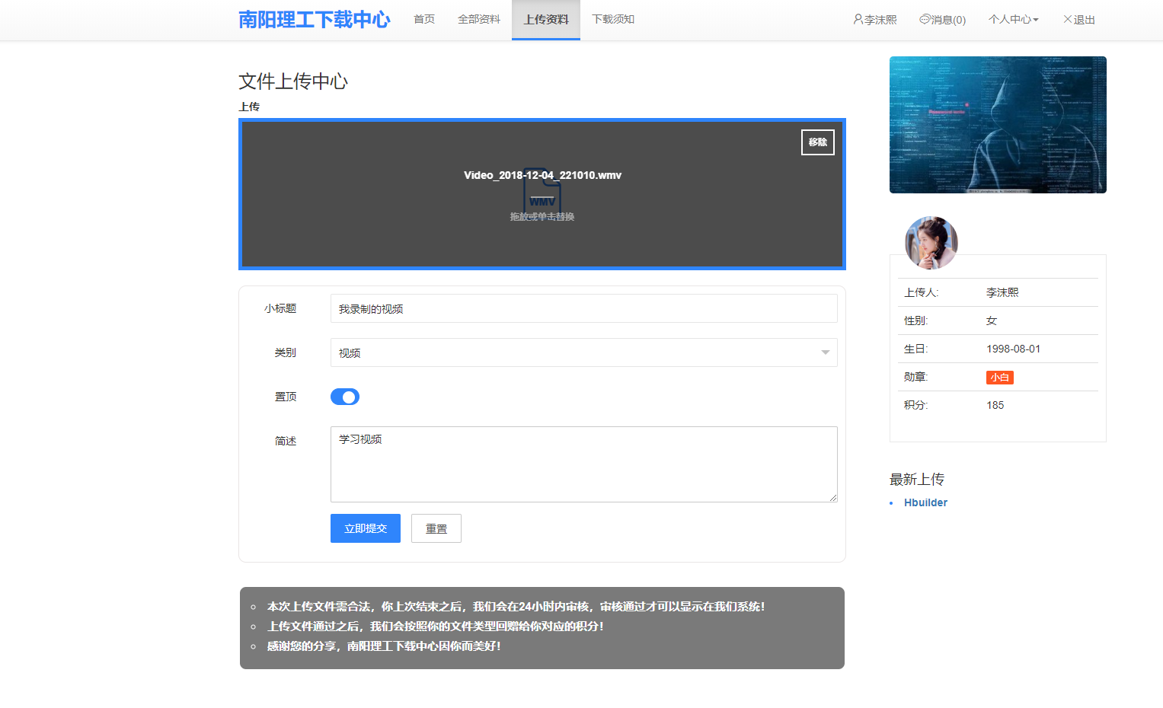Open messages via the speech bubble icon
This screenshot has width=1163, height=708.
coord(923,19)
